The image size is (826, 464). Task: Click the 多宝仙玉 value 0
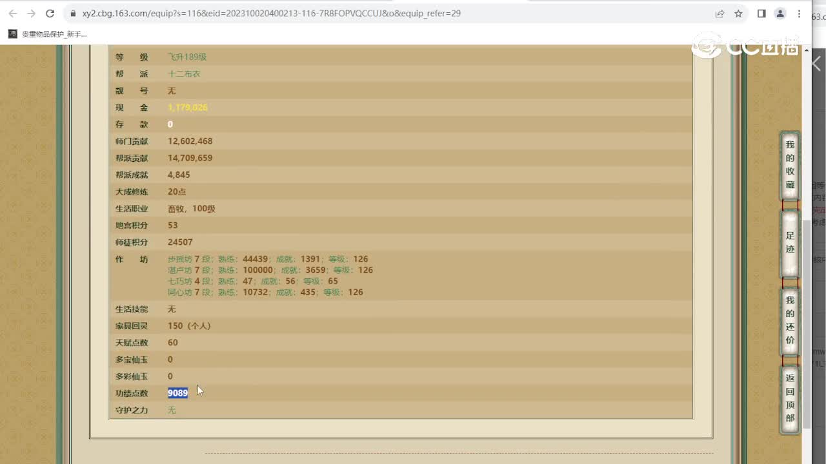click(x=170, y=359)
